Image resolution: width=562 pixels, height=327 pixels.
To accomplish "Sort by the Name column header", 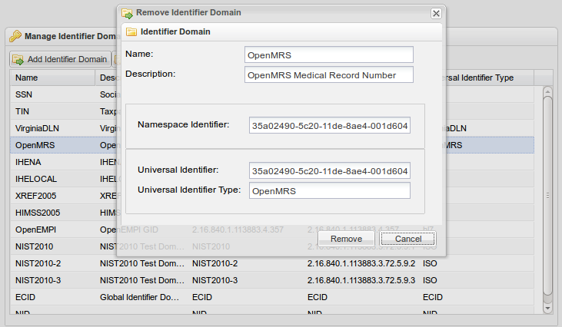I will [x=52, y=78].
